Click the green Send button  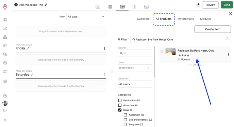227,5
